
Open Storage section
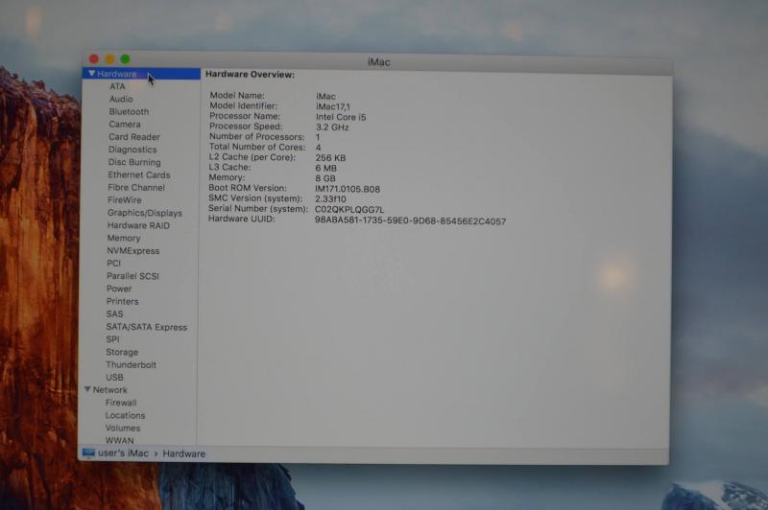click(122, 352)
